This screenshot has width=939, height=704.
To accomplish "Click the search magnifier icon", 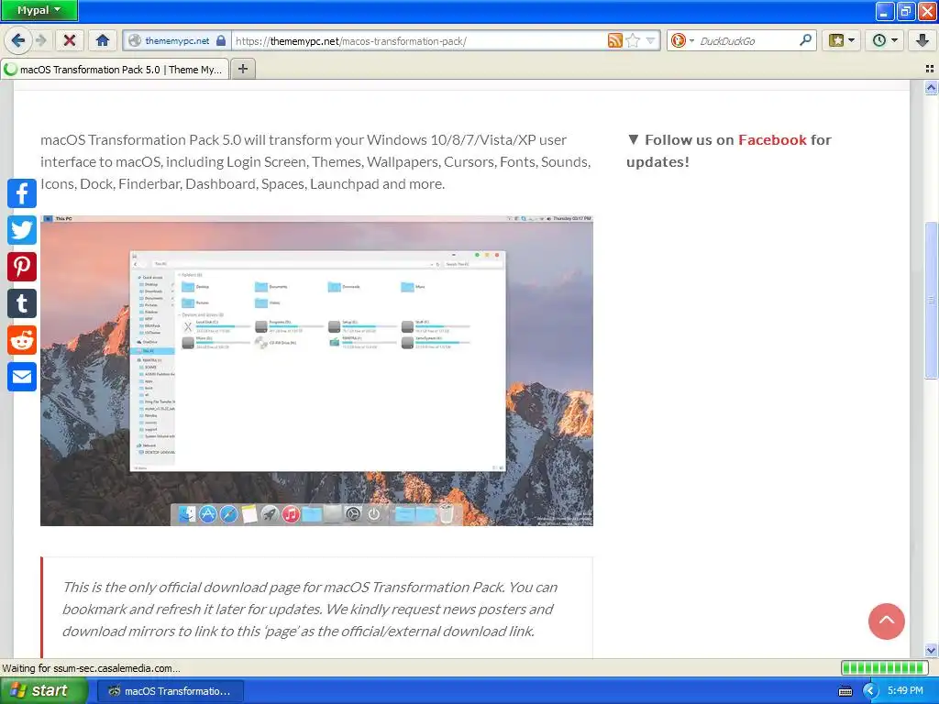I will (805, 40).
